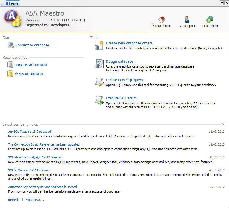Viewport: 229px width, 208px height.
Task: Open Product home via house icon
Action: click(161, 19)
